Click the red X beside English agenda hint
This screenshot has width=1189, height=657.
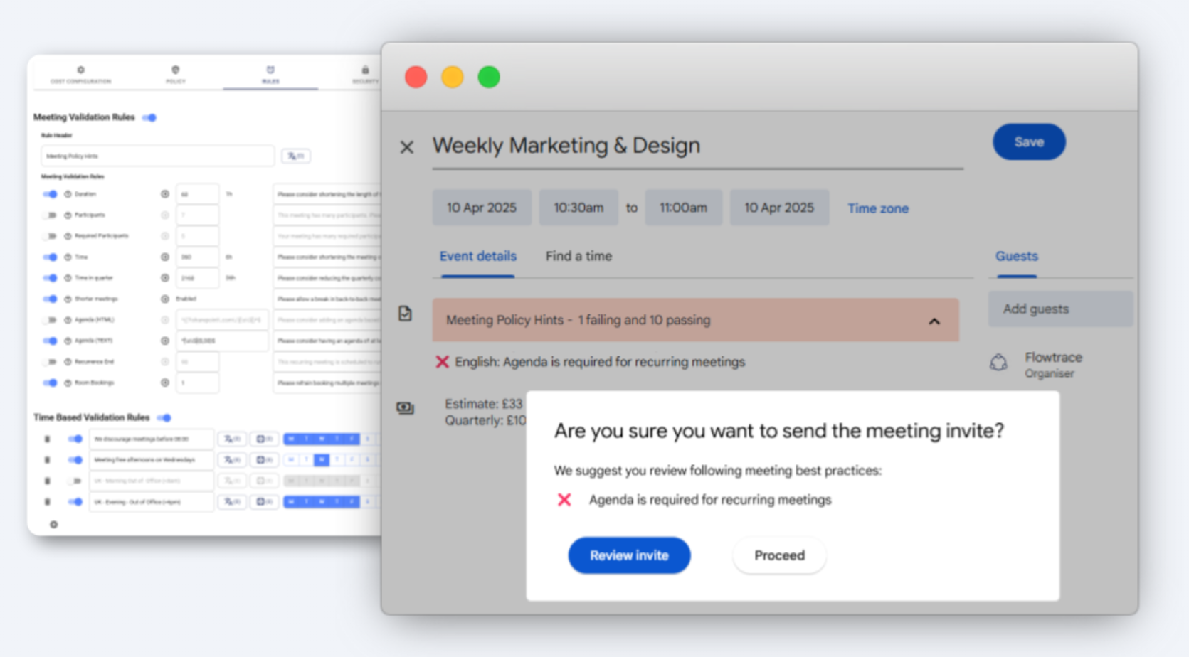442,362
